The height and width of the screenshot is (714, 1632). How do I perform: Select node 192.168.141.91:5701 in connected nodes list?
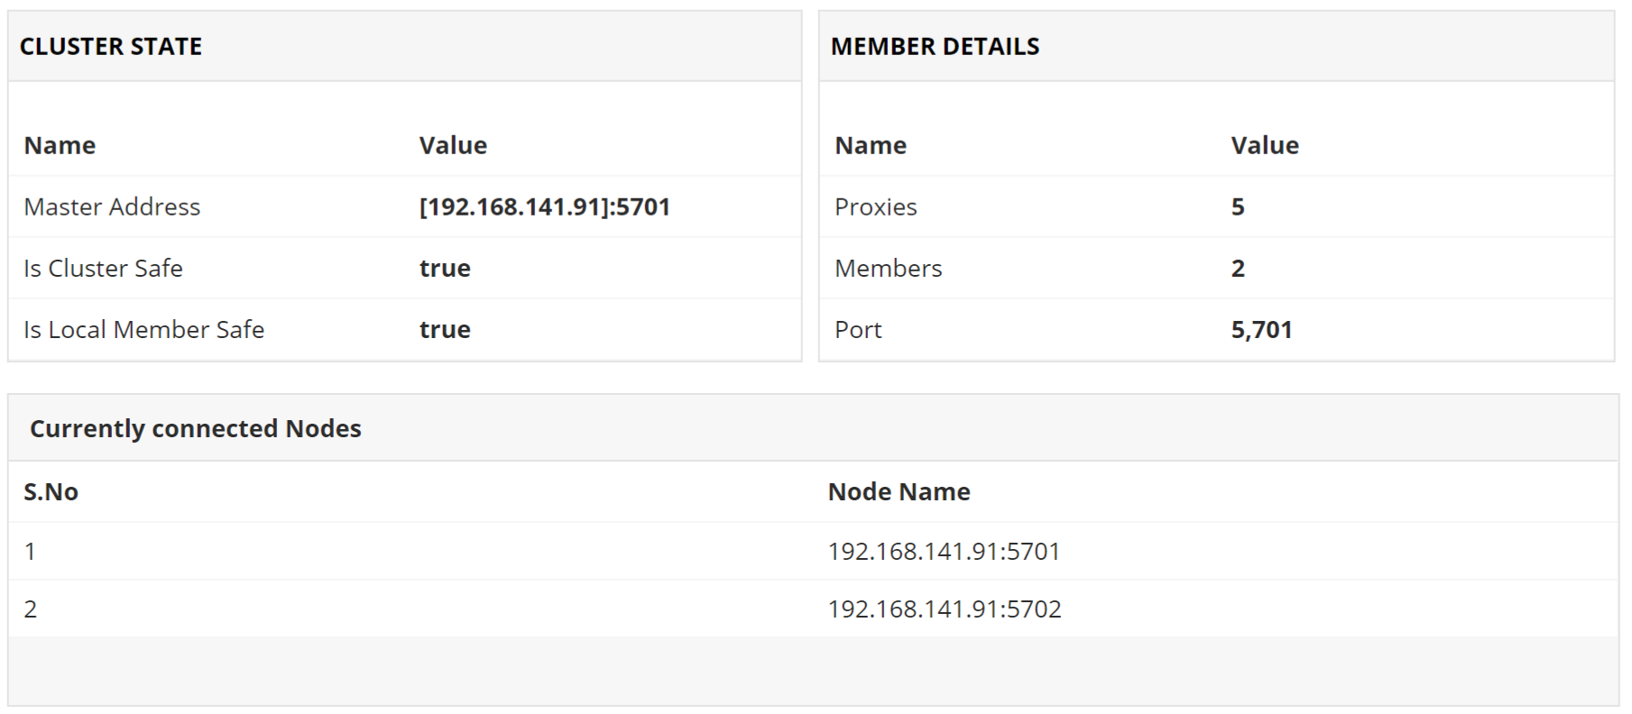(x=944, y=552)
